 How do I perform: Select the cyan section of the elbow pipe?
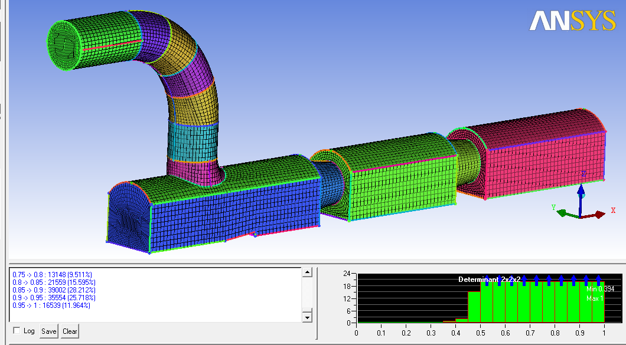[x=192, y=143]
